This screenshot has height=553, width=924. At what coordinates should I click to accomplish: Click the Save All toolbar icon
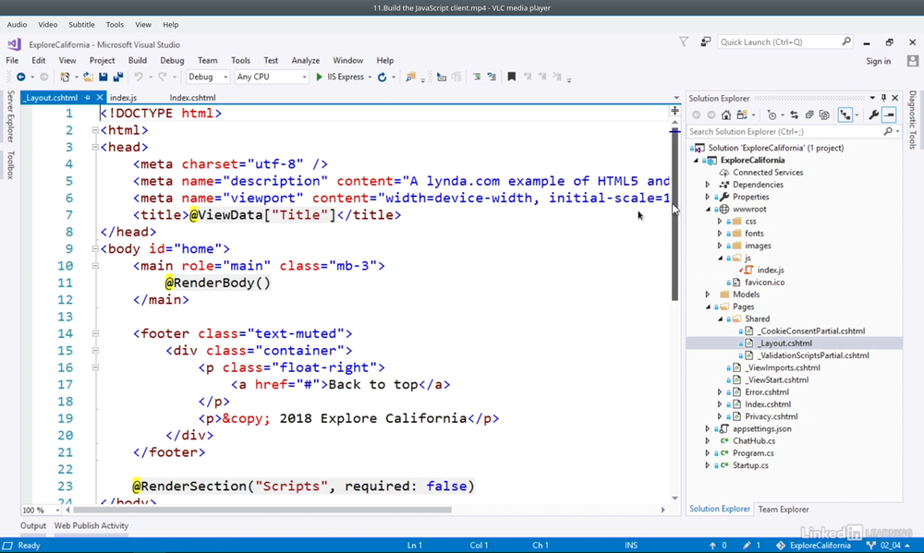(x=118, y=77)
